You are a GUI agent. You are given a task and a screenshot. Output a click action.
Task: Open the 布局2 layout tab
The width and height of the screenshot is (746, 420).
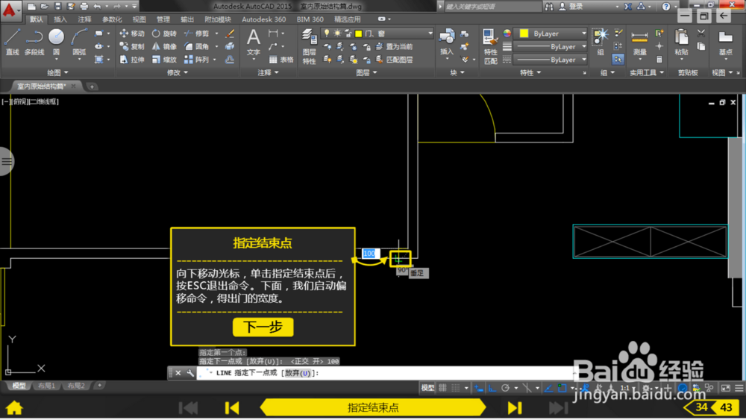[75, 386]
